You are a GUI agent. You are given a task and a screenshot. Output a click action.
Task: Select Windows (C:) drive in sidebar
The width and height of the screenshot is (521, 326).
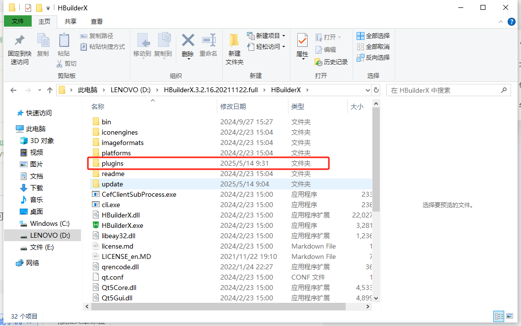pos(45,224)
